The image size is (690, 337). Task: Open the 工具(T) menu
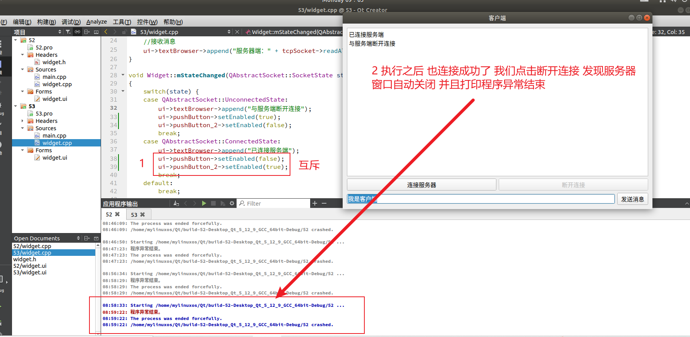(x=122, y=22)
